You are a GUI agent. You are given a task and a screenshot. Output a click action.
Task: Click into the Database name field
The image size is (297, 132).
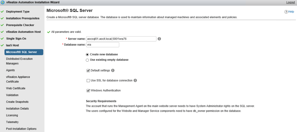[103, 45]
